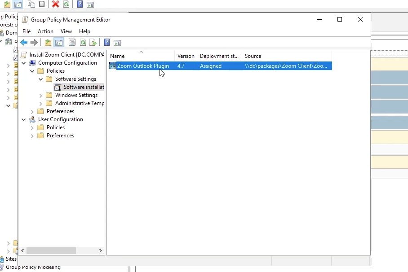
Task: Click the Back arrow in the editor toolbar
Action: coord(24,43)
